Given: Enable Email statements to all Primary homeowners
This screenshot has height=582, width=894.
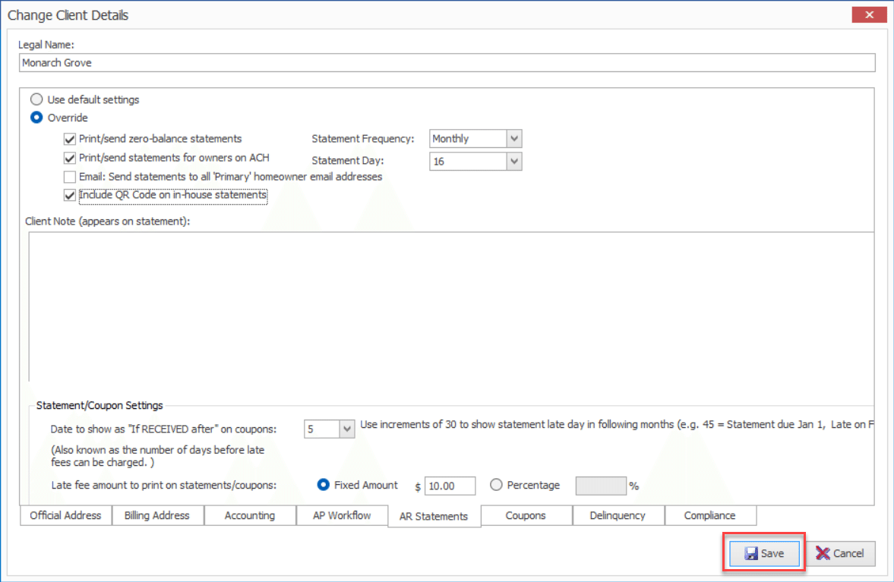Looking at the screenshot, I should 70,177.
